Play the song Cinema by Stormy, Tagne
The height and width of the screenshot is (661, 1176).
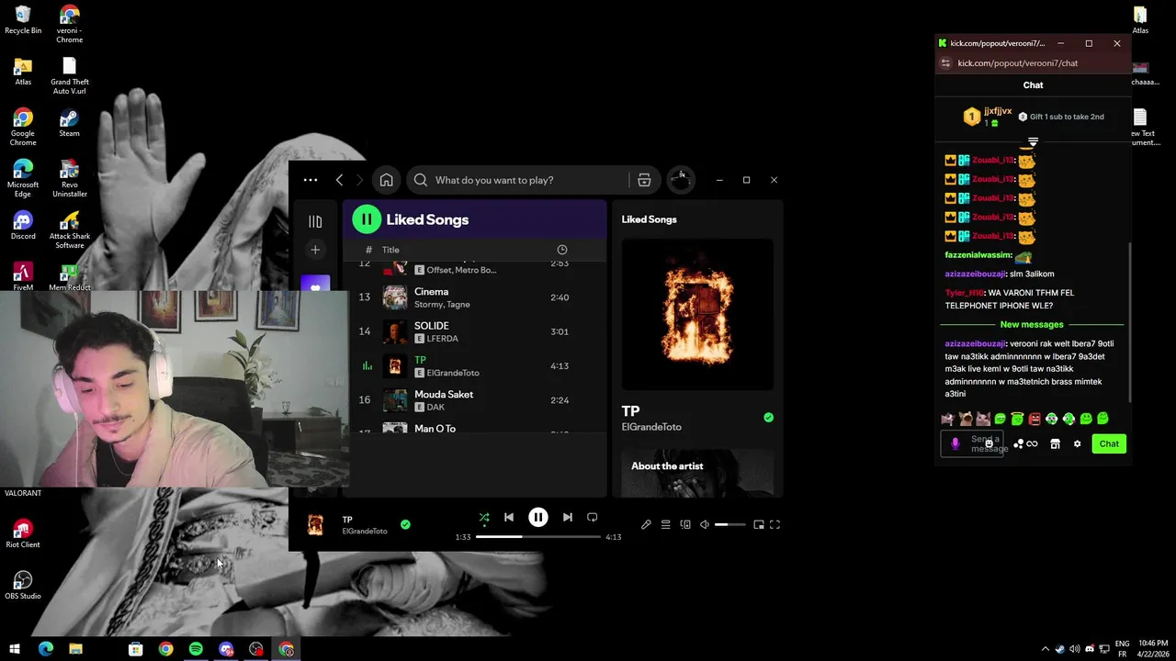[475, 297]
